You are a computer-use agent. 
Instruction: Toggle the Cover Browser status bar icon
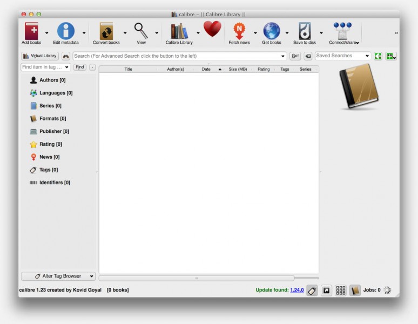pos(326,290)
